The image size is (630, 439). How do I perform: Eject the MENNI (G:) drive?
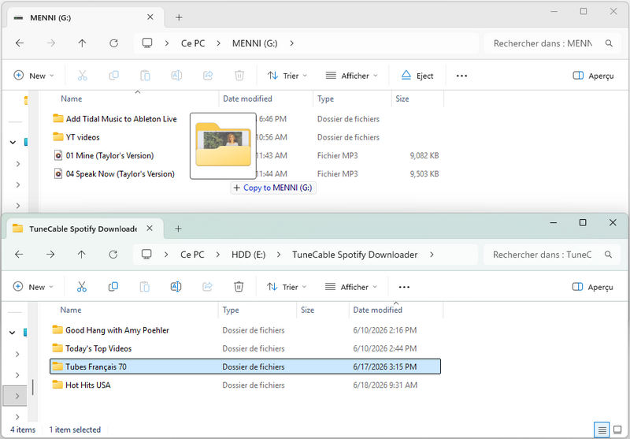(417, 76)
